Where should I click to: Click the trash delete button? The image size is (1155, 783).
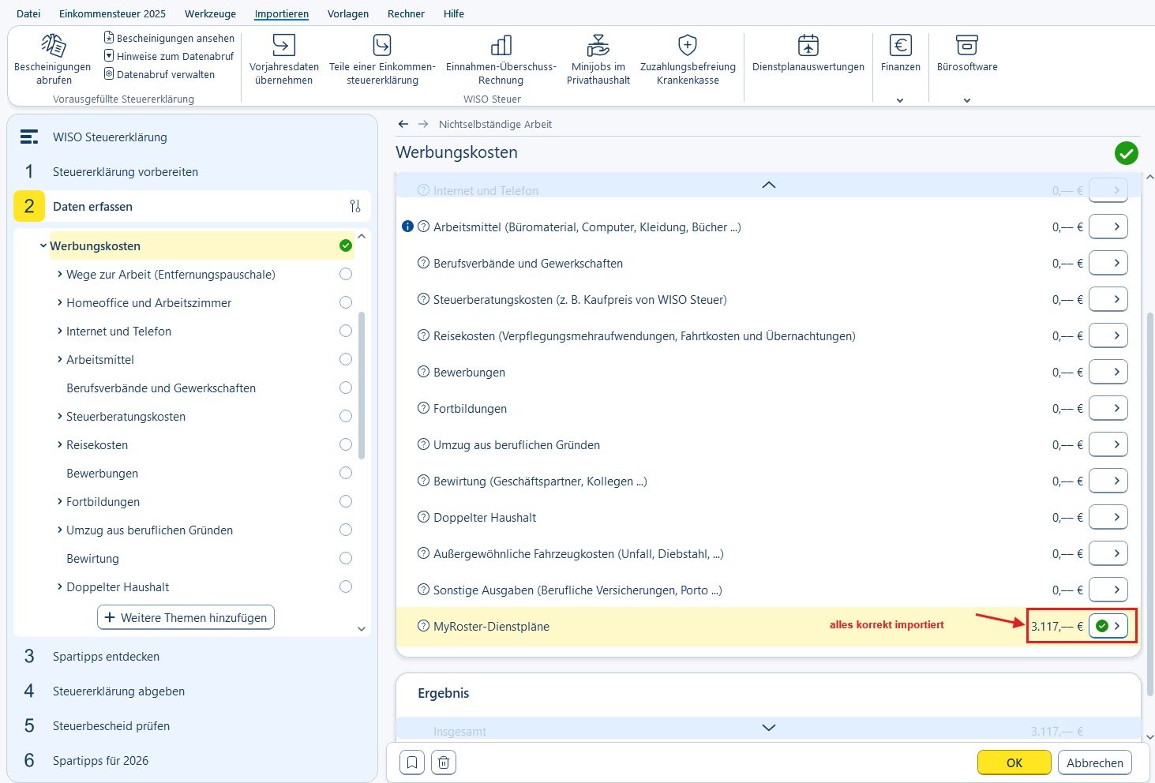(x=444, y=762)
